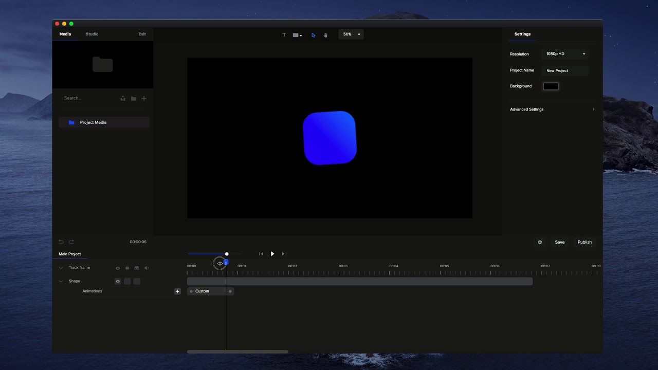Select the Main Project tab
Viewport: 658px width, 370px height.
pyautogui.click(x=70, y=254)
